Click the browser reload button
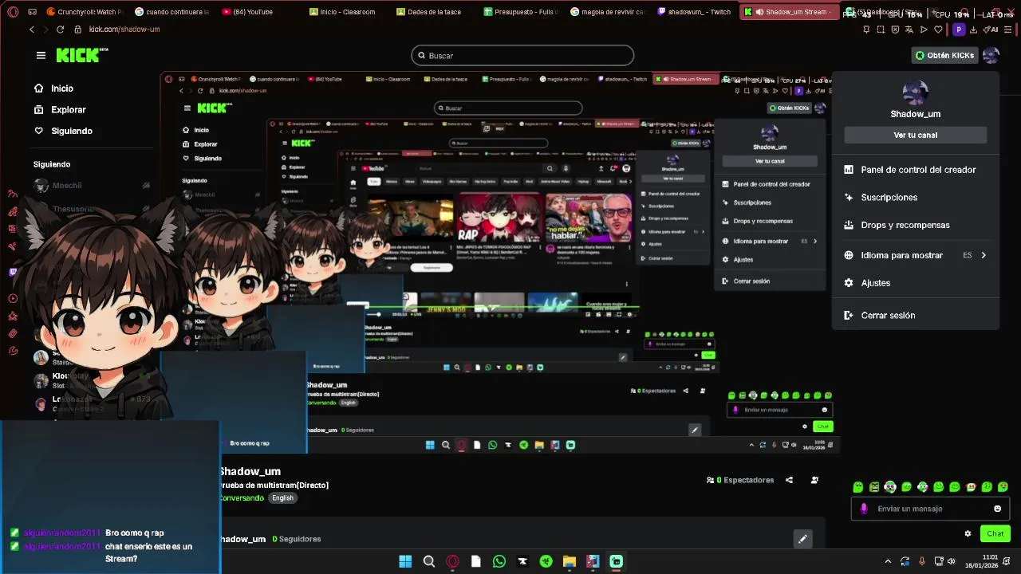Image resolution: width=1021 pixels, height=574 pixels. (60, 29)
